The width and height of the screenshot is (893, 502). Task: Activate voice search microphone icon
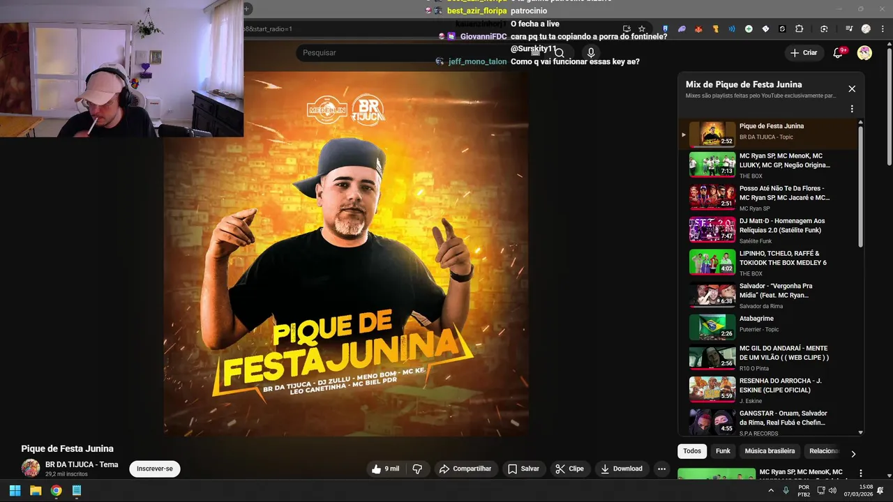(x=591, y=53)
